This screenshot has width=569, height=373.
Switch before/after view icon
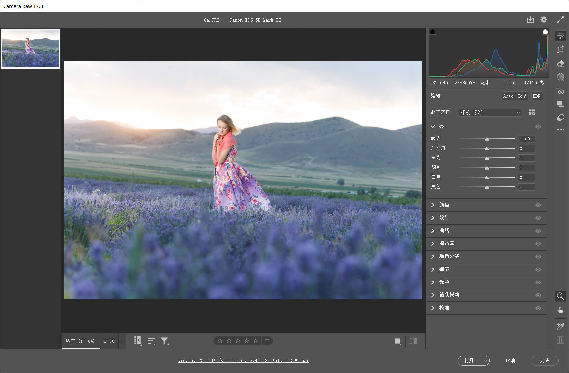point(413,341)
